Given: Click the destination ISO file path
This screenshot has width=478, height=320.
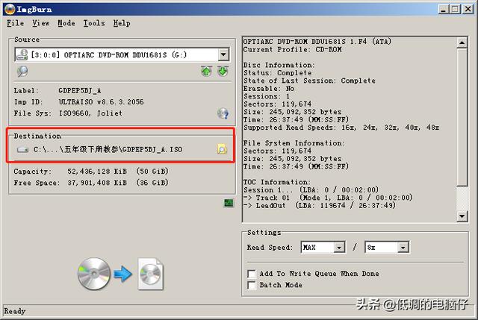Looking at the screenshot, I should (108, 149).
